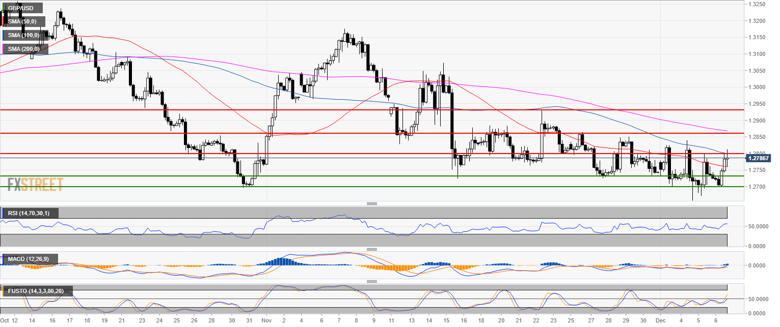This screenshot has height=327, width=780.
Task: Open the FUSTO (14,3,3,80,20) indicator label
Action: (x=36, y=291)
